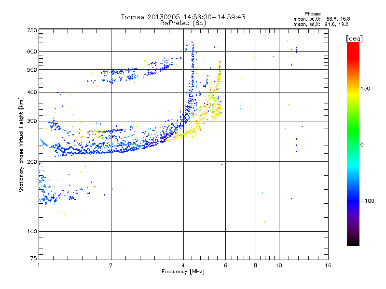Click the phase colorbar scale
Viewport: 386px width, 289px height.
(x=353, y=144)
